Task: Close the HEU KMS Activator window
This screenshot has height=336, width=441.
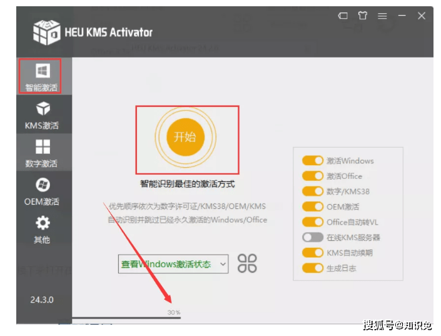Action: point(422,16)
